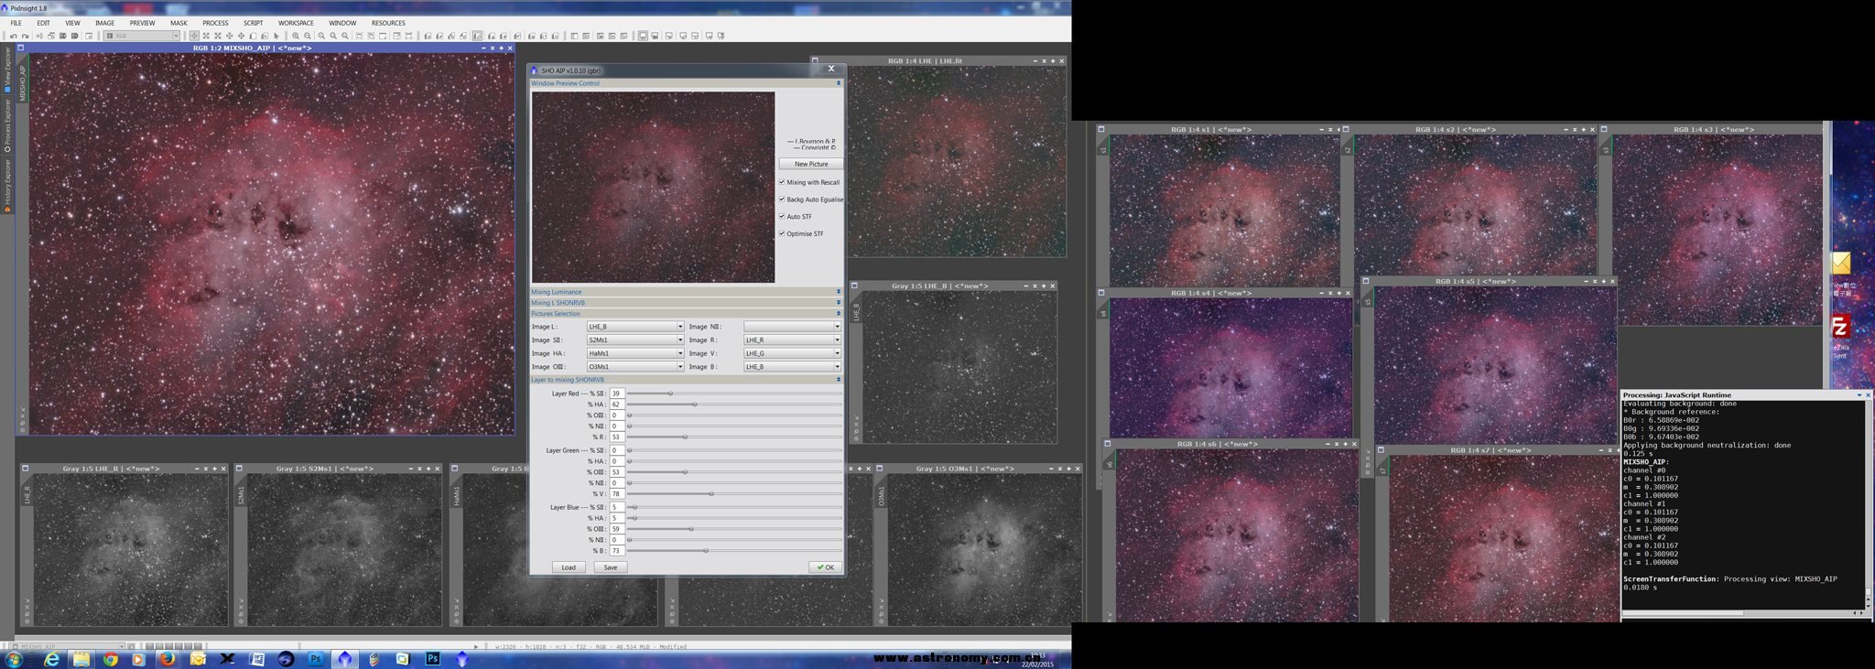Click the Layer Blue % OIII slider

(x=734, y=529)
